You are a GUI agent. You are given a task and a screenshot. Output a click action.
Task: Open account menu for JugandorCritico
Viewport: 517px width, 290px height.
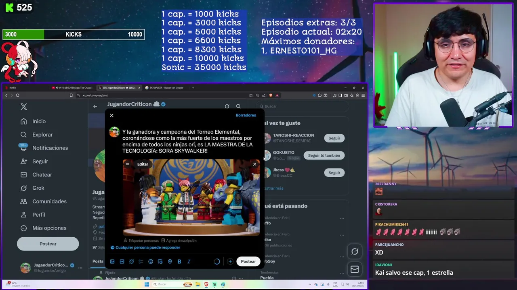[51, 267]
